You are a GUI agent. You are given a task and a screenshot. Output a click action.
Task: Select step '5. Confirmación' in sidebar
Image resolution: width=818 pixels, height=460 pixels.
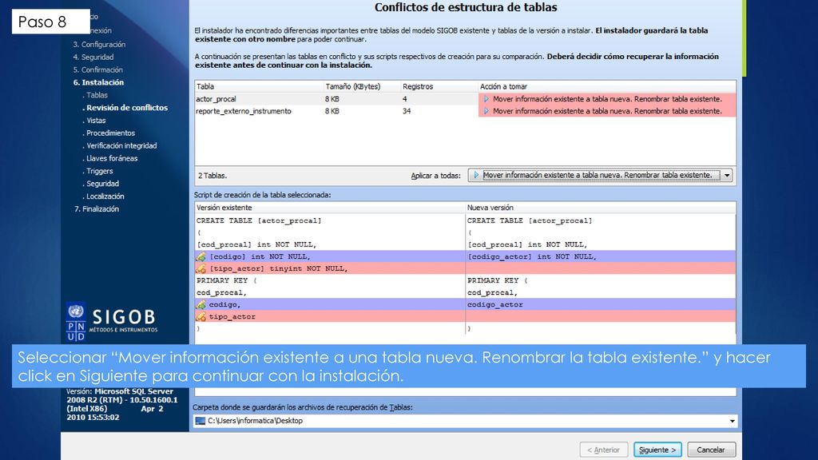pos(98,70)
